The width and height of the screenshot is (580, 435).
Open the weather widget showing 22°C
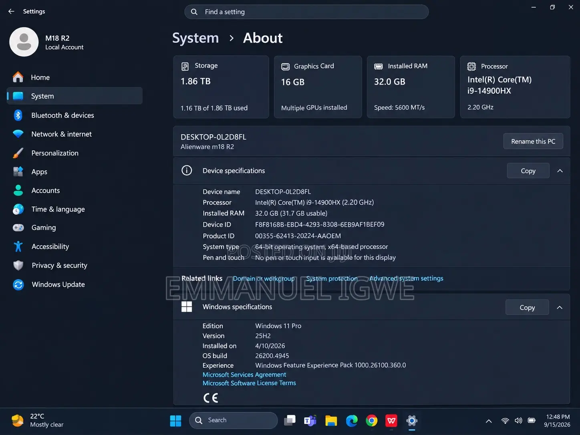tap(37, 421)
